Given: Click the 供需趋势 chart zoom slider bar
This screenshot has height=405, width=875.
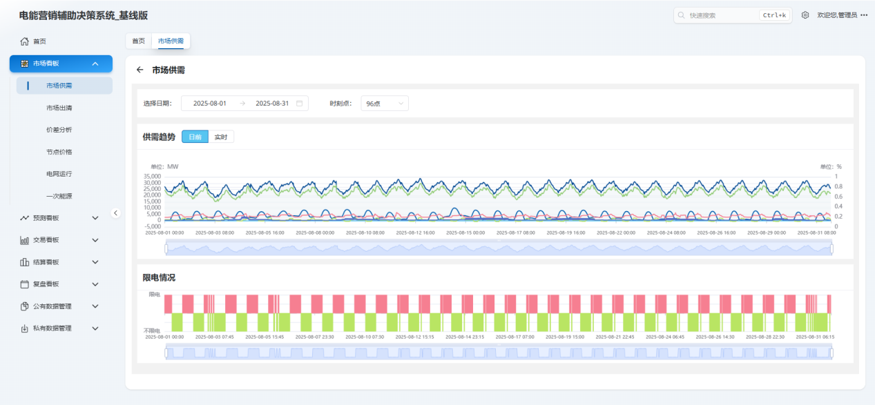Looking at the screenshot, I should click(499, 248).
